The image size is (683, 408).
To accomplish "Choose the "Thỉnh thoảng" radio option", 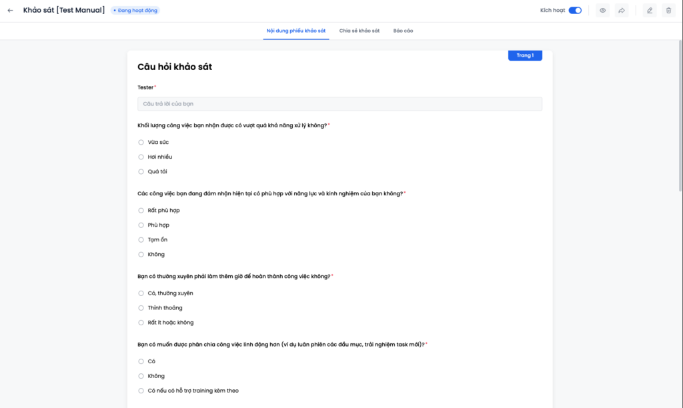I will pos(141,308).
